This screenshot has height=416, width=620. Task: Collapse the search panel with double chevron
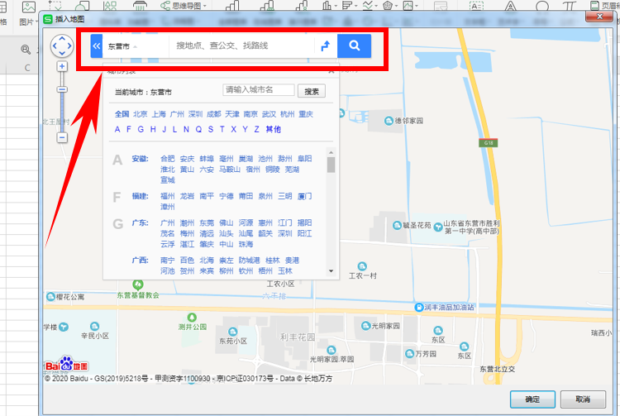(97, 45)
